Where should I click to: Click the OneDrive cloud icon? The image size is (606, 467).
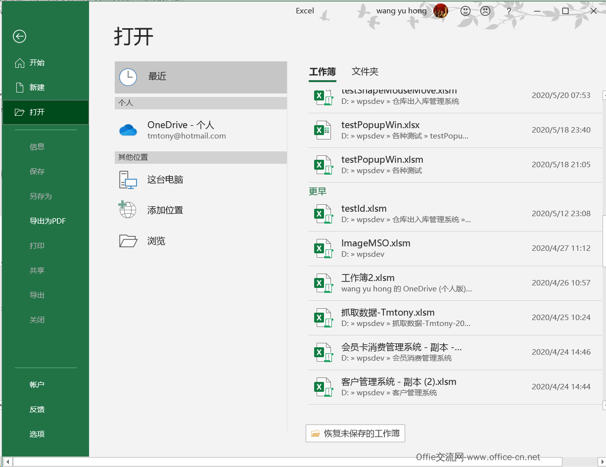[x=128, y=130]
